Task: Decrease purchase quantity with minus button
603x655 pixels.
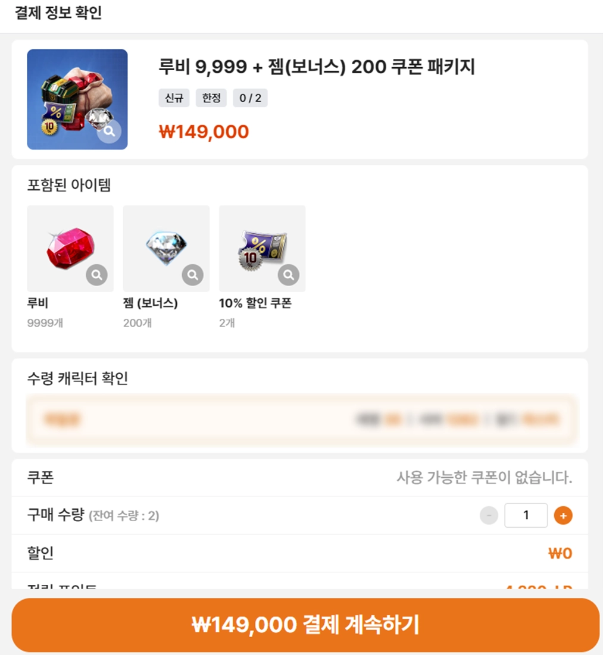Action: click(489, 515)
